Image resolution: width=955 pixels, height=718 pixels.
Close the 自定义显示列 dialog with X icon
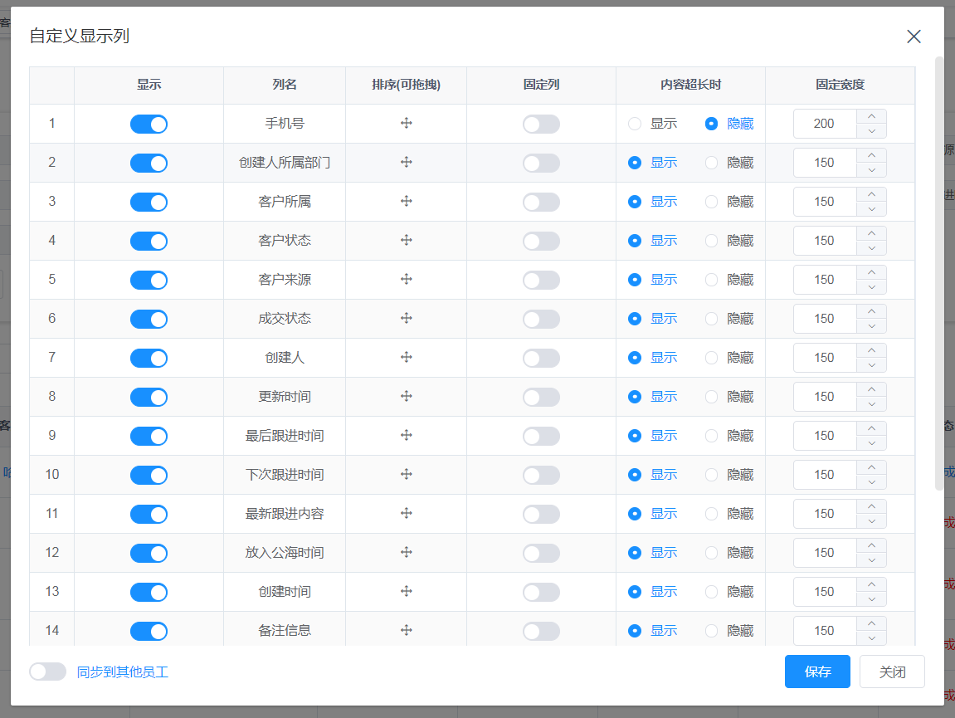pos(914,37)
